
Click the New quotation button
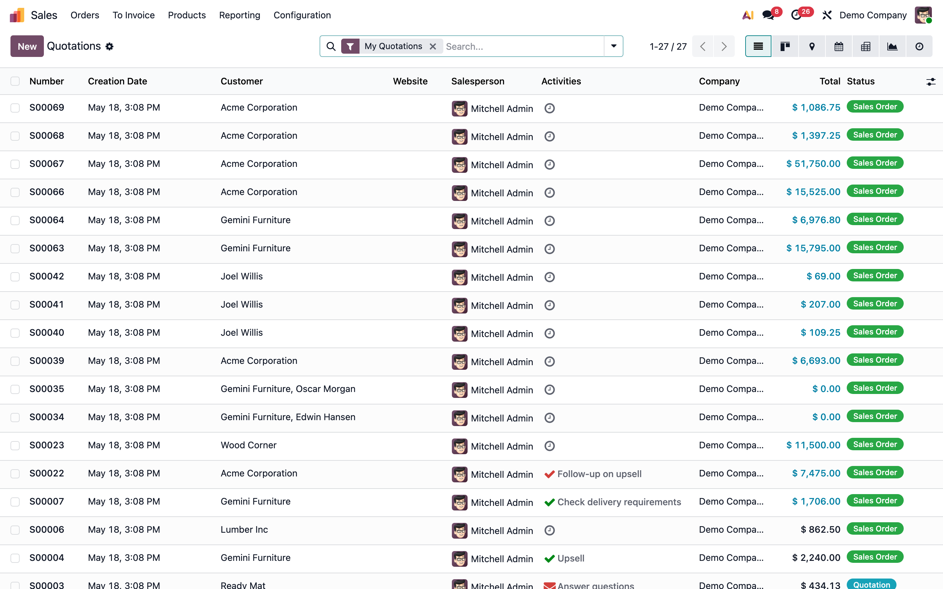click(x=27, y=46)
